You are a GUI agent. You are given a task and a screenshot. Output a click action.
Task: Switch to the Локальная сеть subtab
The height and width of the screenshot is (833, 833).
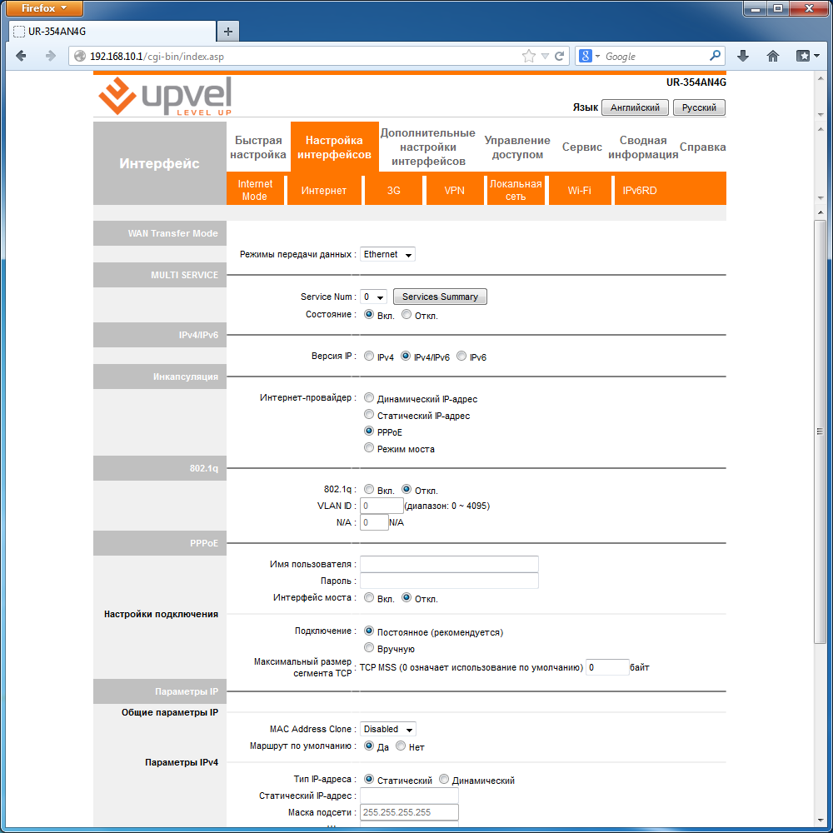tap(516, 190)
